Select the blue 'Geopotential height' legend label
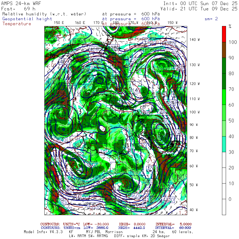The width and height of the screenshot is (239, 239). tap(27, 19)
